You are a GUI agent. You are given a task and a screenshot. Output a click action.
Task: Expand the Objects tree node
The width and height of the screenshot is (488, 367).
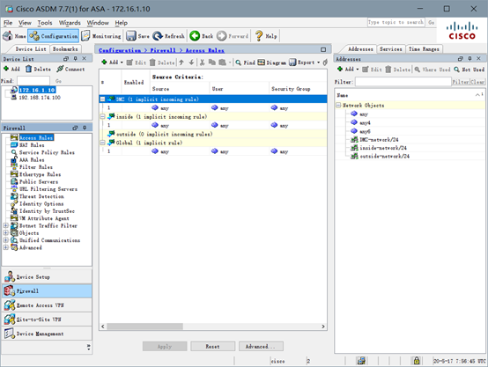[x=5, y=232]
